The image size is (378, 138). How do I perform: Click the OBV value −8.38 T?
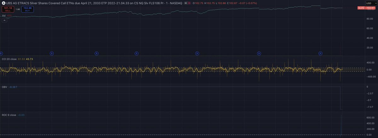(x=13, y=86)
